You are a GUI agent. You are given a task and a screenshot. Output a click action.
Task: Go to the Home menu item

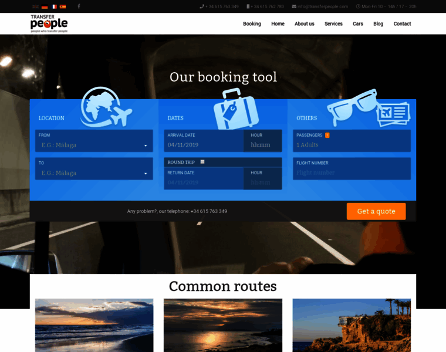tap(278, 23)
